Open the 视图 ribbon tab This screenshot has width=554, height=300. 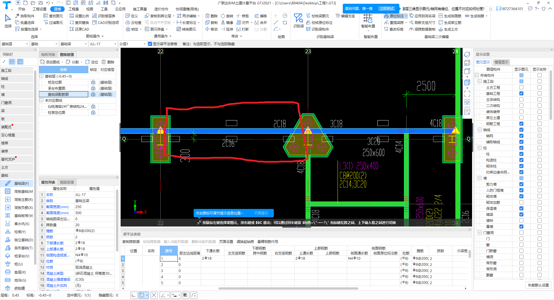(x=90, y=9)
